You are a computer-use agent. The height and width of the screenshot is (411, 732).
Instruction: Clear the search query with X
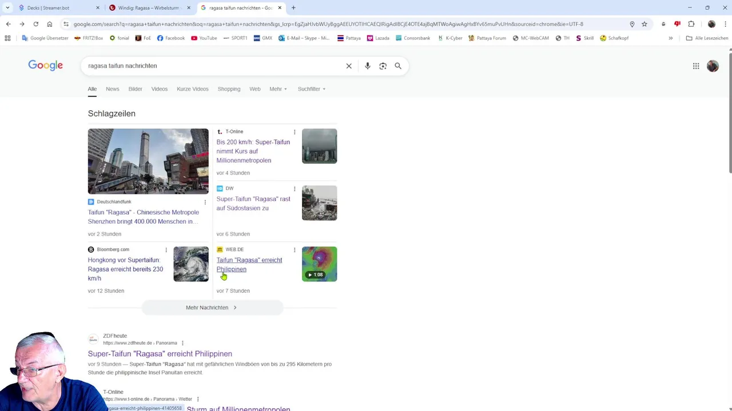point(349,66)
